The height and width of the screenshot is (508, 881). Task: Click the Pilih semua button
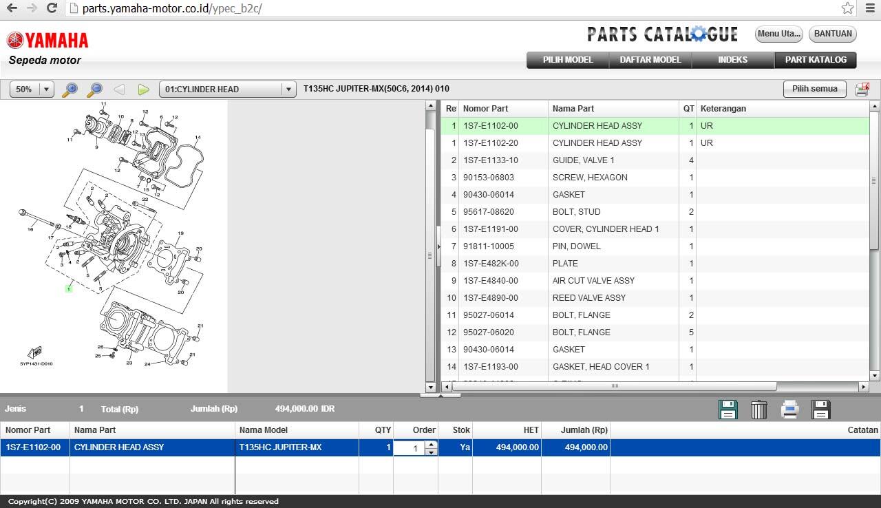pos(815,89)
